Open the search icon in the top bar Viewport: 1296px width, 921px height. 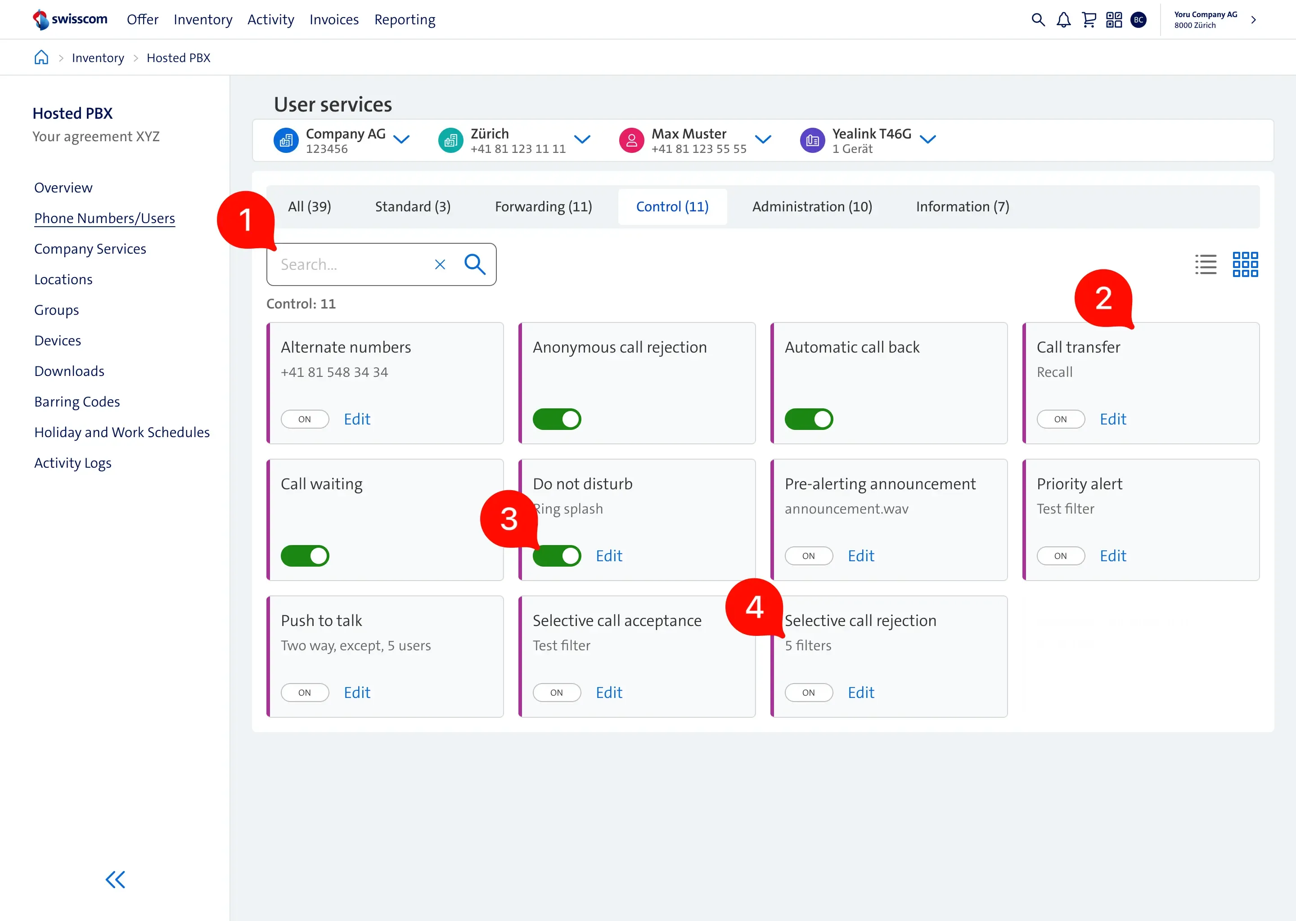tap(1039, 19)
